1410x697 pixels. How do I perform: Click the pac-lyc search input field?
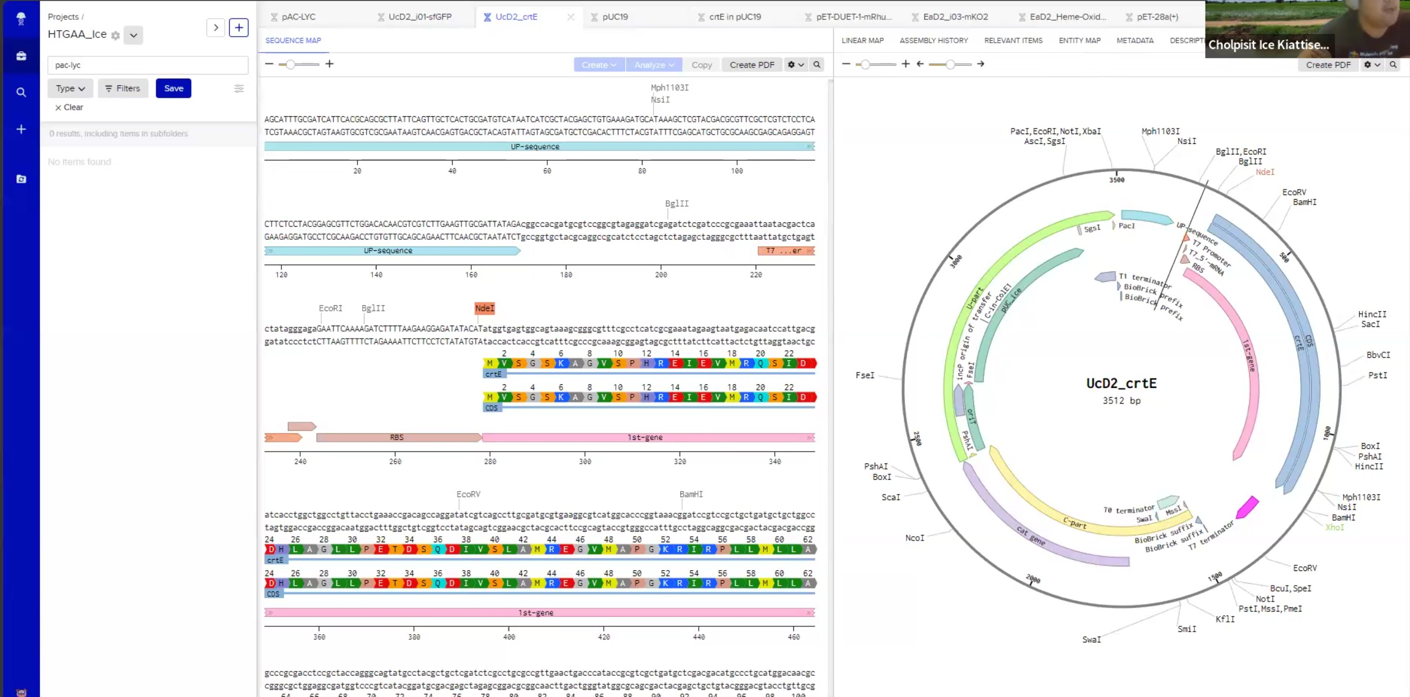[x=148, y=65]
